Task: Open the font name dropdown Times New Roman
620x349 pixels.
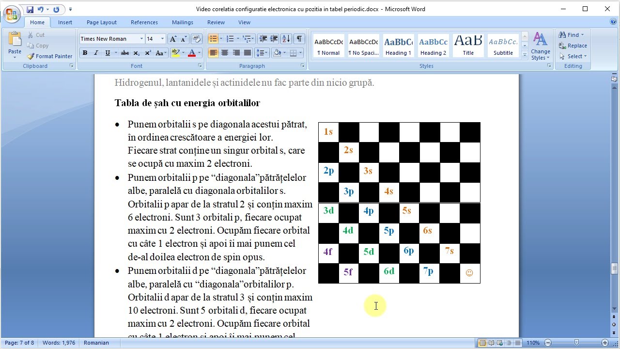Action: tap(141, 39)
